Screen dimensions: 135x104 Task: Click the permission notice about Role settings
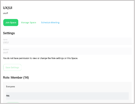40,58
